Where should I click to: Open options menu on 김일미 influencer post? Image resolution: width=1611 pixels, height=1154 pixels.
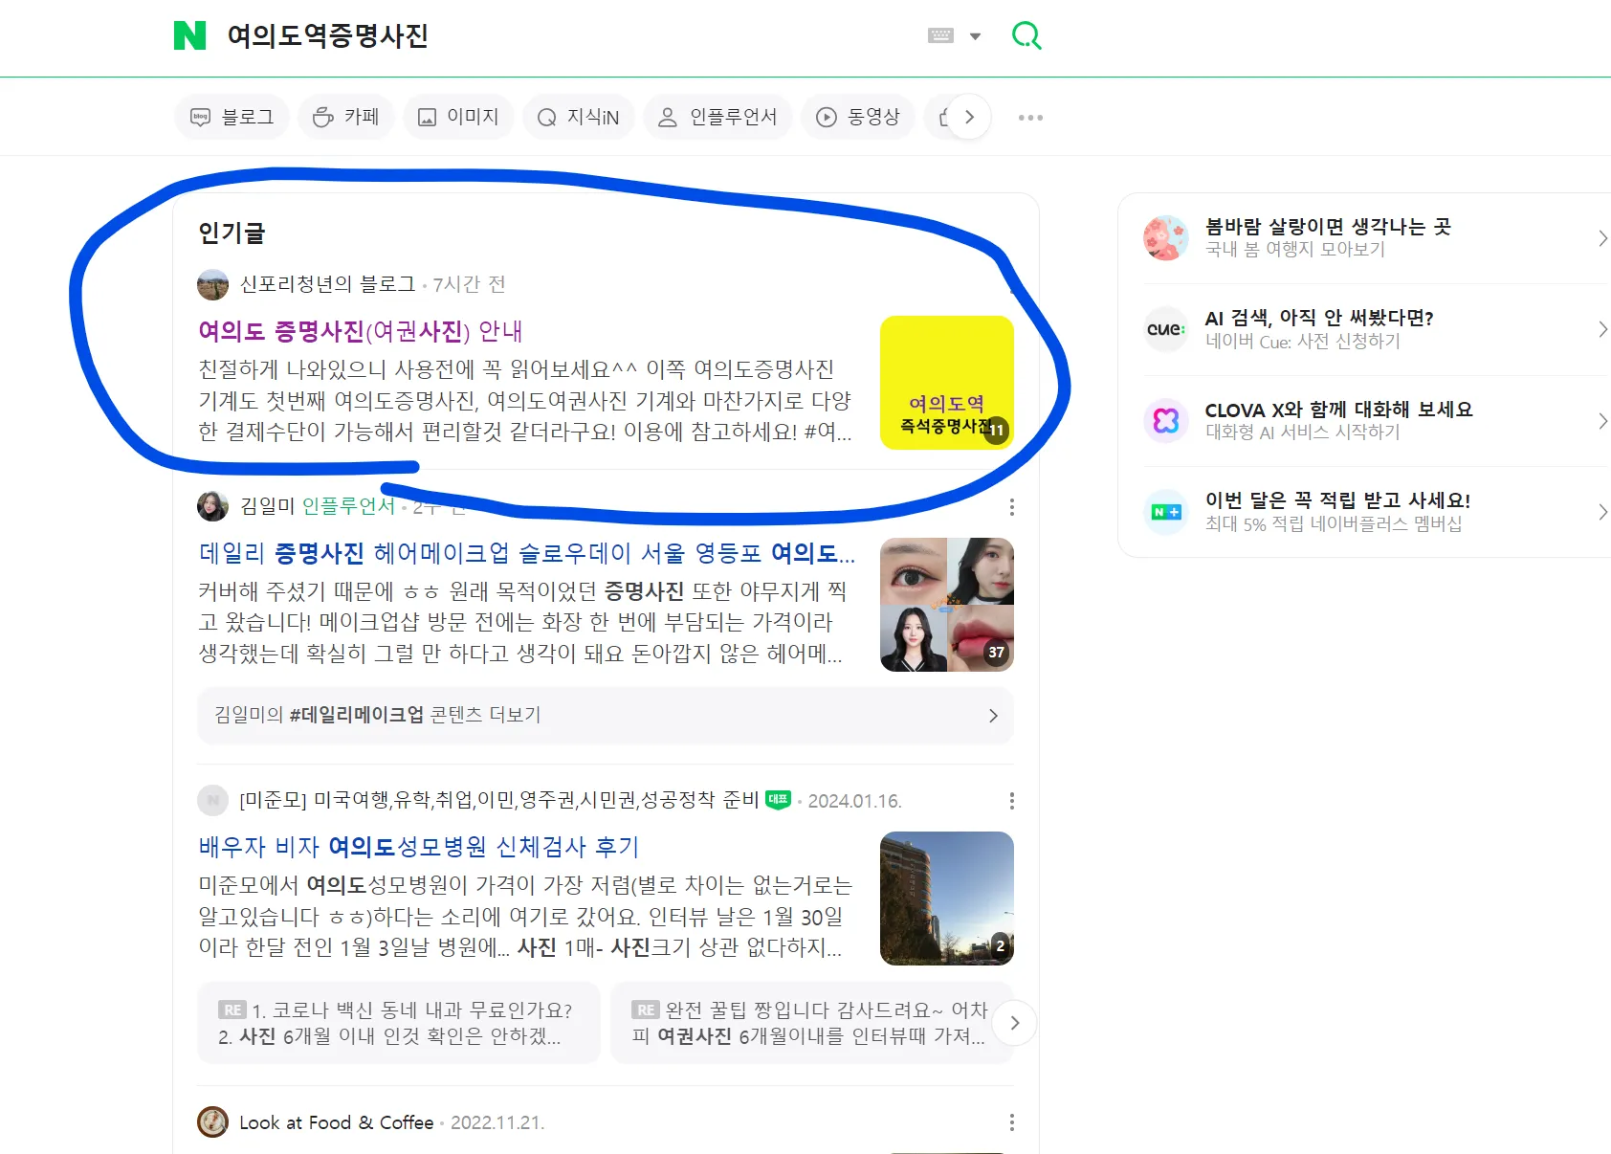pos(1011,507)
